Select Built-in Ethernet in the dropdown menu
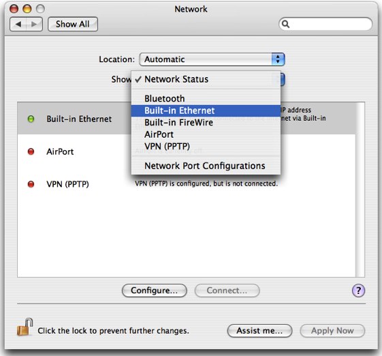The image size is (382, 356). (206, 110)
